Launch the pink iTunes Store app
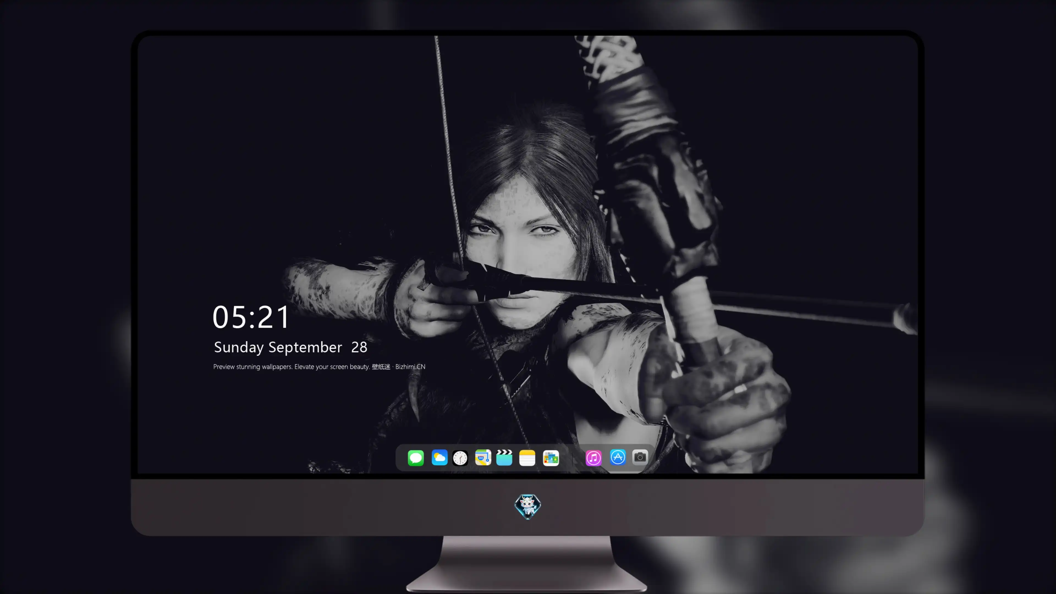The image size is (1056, 594). coord(594,458)
